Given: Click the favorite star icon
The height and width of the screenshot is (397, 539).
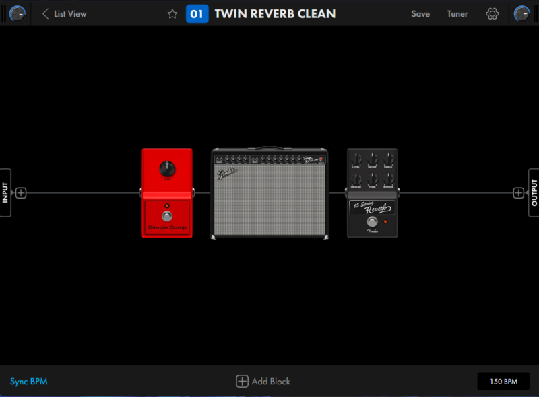Looking at the screenshot, I should (x=172, y=14).
